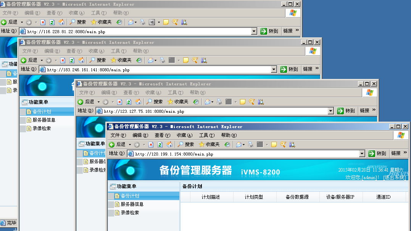Screen dimensions: 411x231
Task: Click Refresh icon in 183.246.161.141 window
Action: point(72,61)
